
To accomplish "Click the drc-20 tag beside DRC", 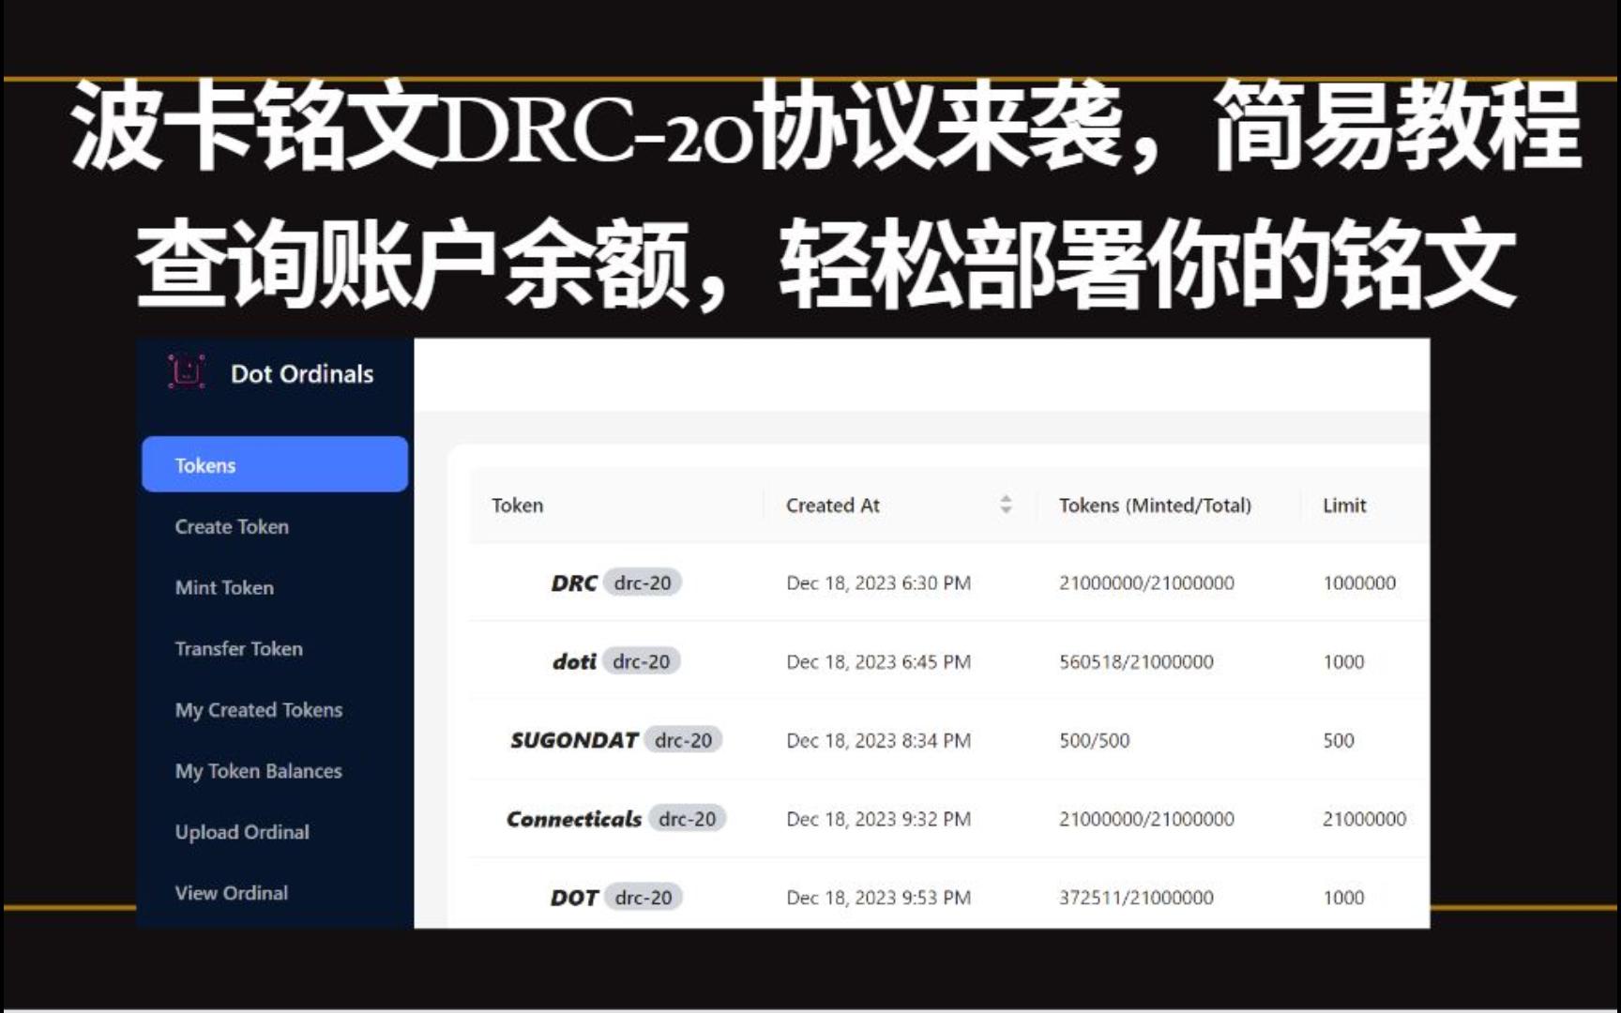I will click(643, 582).
